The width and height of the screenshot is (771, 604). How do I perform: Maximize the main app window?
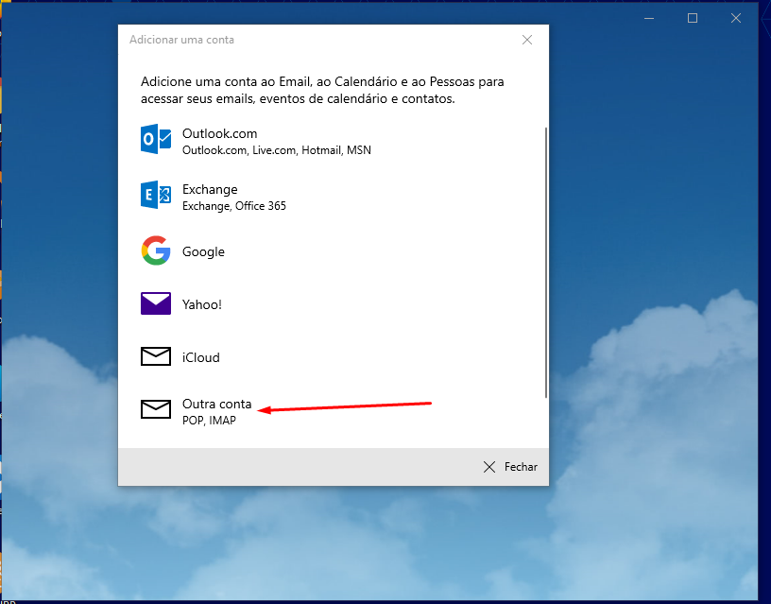click(693, 18)
